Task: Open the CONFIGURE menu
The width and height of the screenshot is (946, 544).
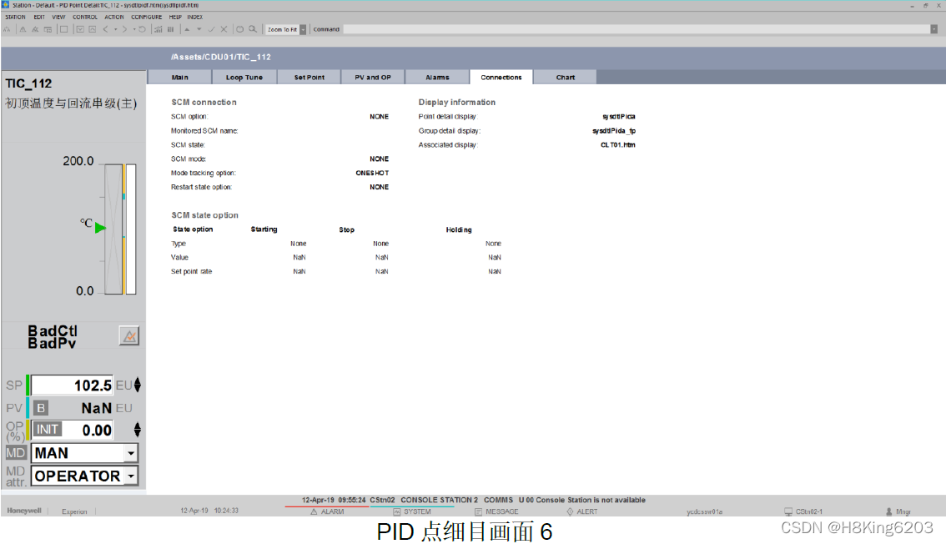Action: click(147, 17)
